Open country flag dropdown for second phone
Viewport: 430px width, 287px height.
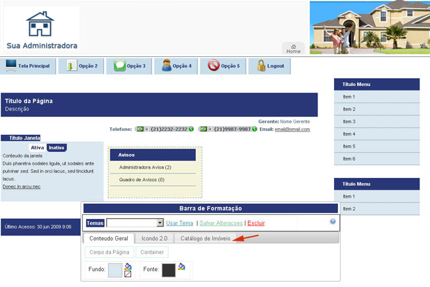205,130
